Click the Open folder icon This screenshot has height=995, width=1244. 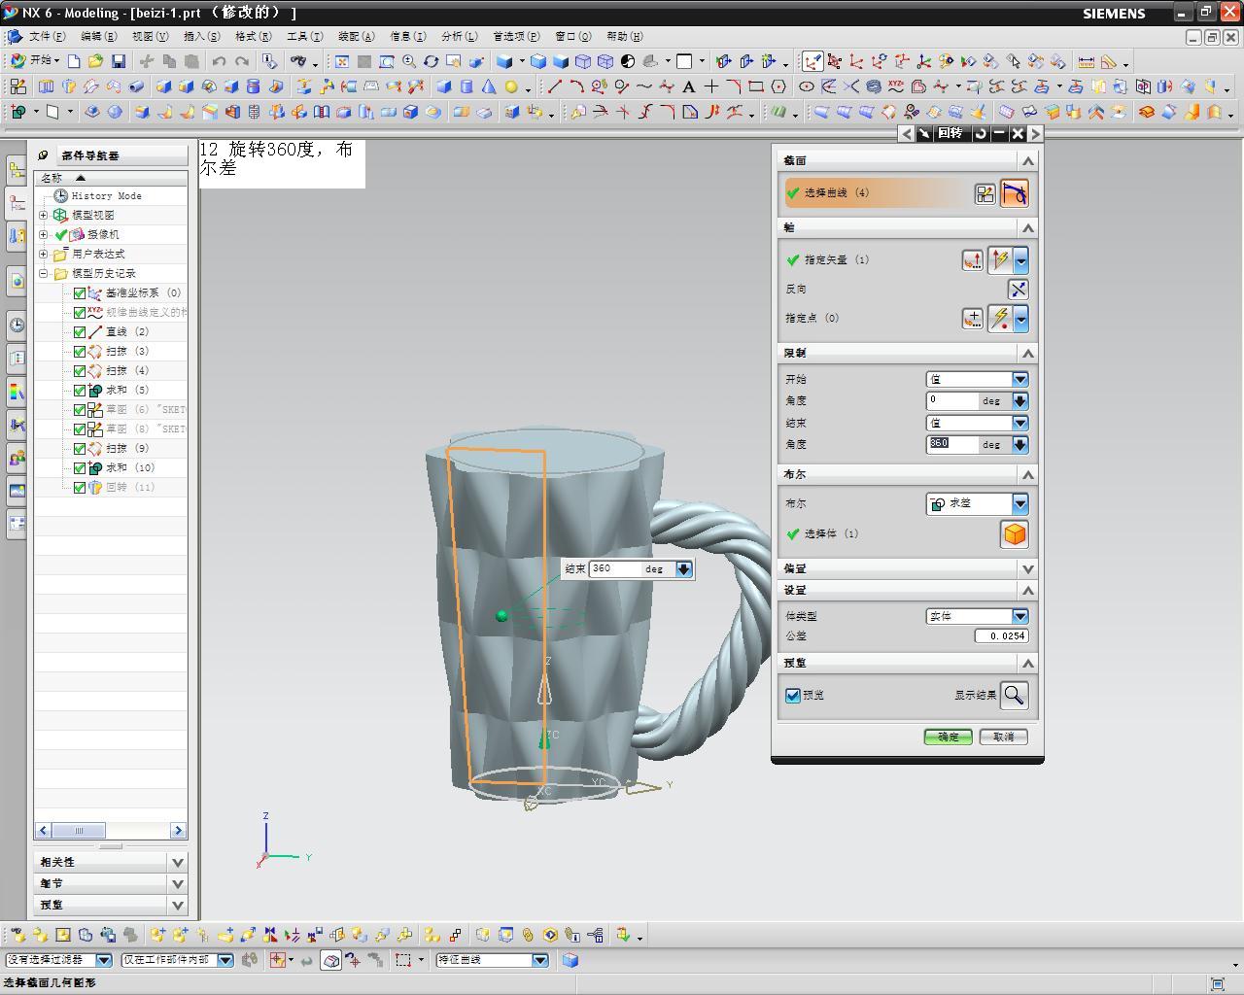click(95, 61)
